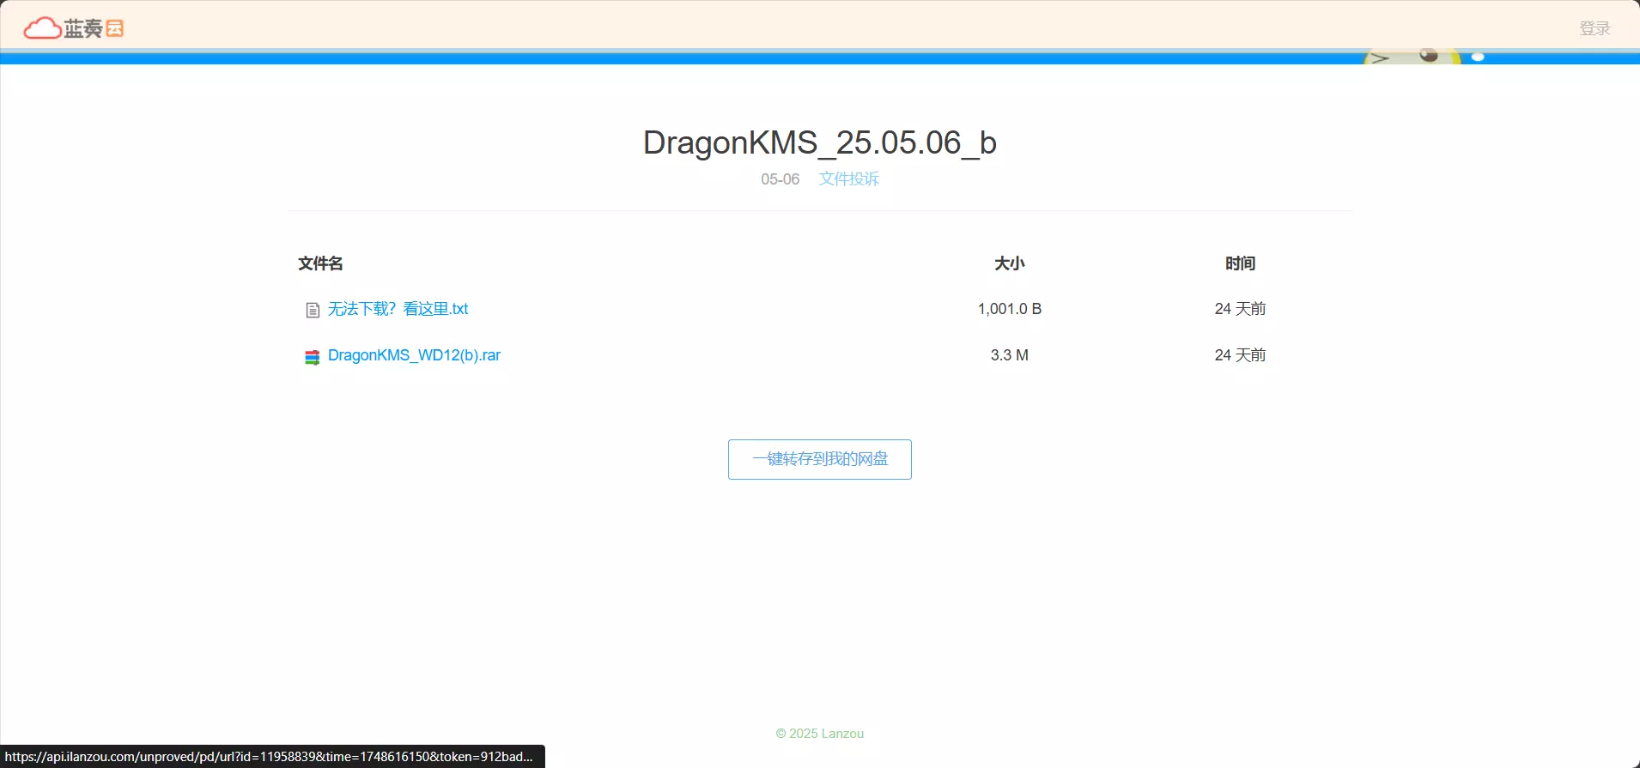1640x768 pixels.
Task: Open the 无法下载？看这里.txt file
Action: click(398, 309)
